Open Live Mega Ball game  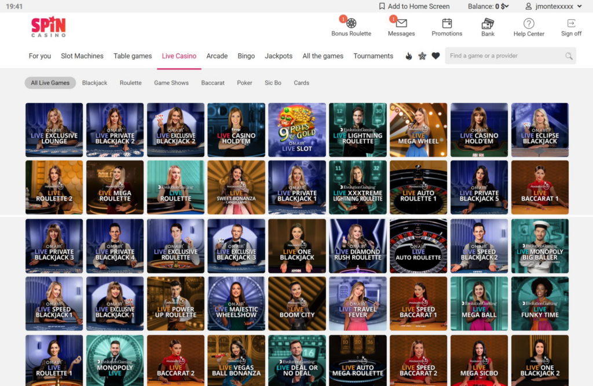coord(479,304)
